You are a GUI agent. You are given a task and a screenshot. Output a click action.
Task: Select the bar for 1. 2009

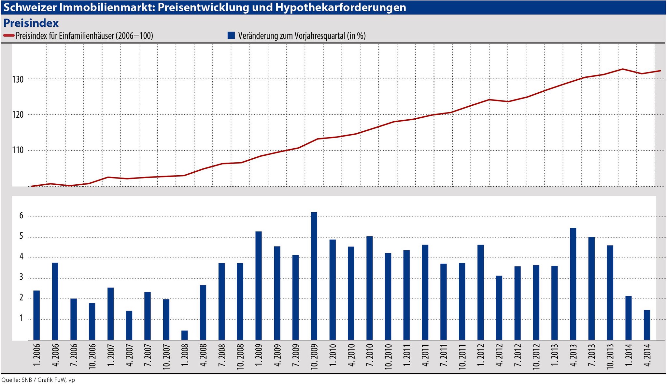(x=259, y=285)
